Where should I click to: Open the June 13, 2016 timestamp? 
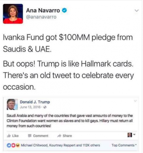(x=30, y=107)
